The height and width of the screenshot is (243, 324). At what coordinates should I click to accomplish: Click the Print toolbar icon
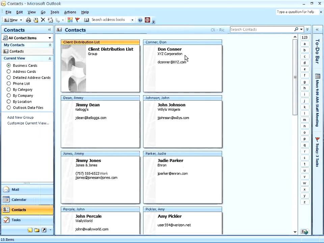pyautogui.click(x=28, y=20)
